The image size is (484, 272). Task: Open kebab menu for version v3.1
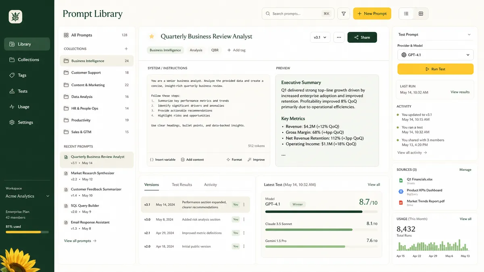click(244, 205)
